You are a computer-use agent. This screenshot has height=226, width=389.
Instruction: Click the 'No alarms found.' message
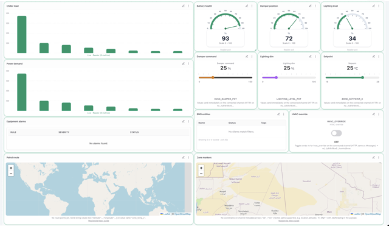(x=98, y=143)
